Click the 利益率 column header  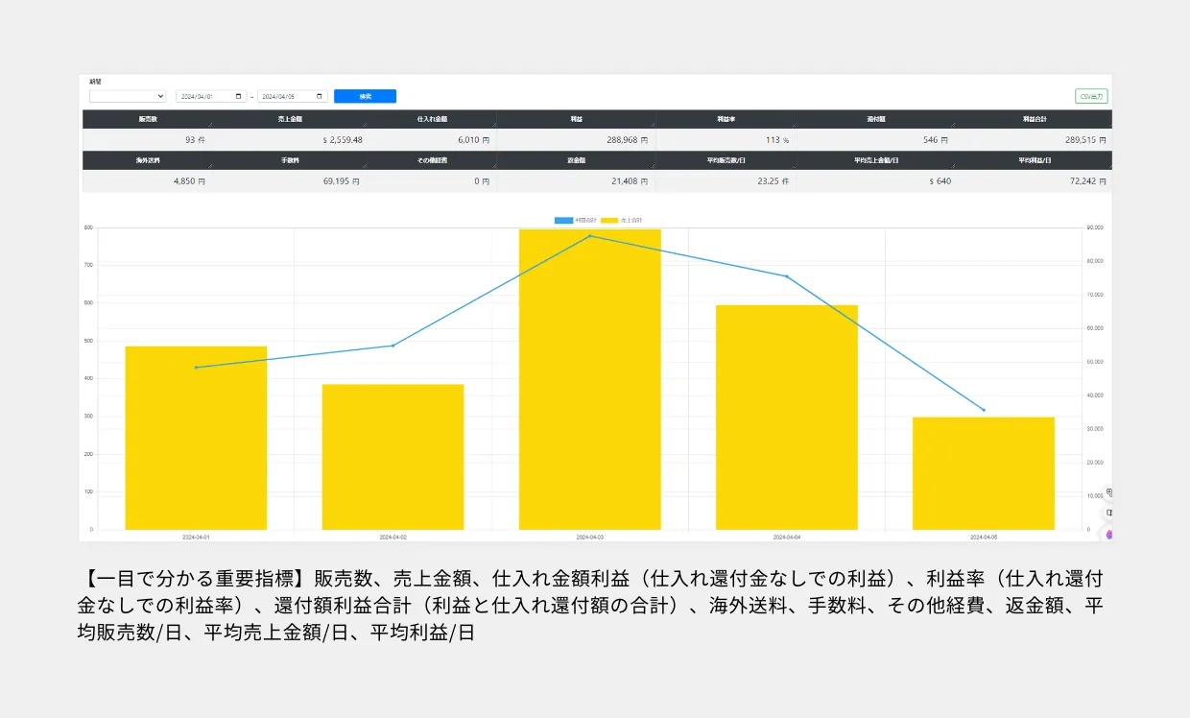pos(726,119)
